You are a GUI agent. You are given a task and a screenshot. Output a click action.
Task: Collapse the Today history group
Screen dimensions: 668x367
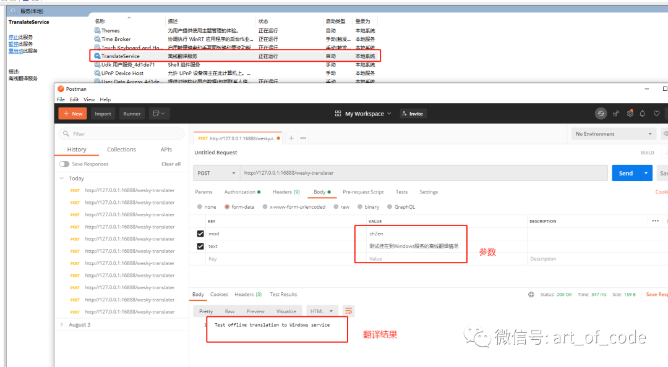62,179
